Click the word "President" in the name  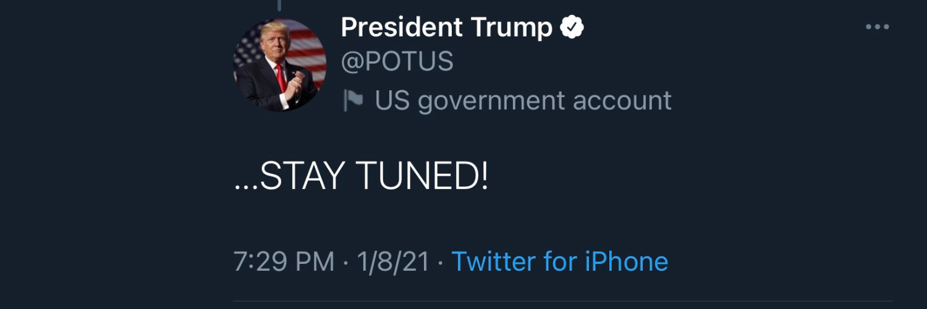(x=401, y=27)
